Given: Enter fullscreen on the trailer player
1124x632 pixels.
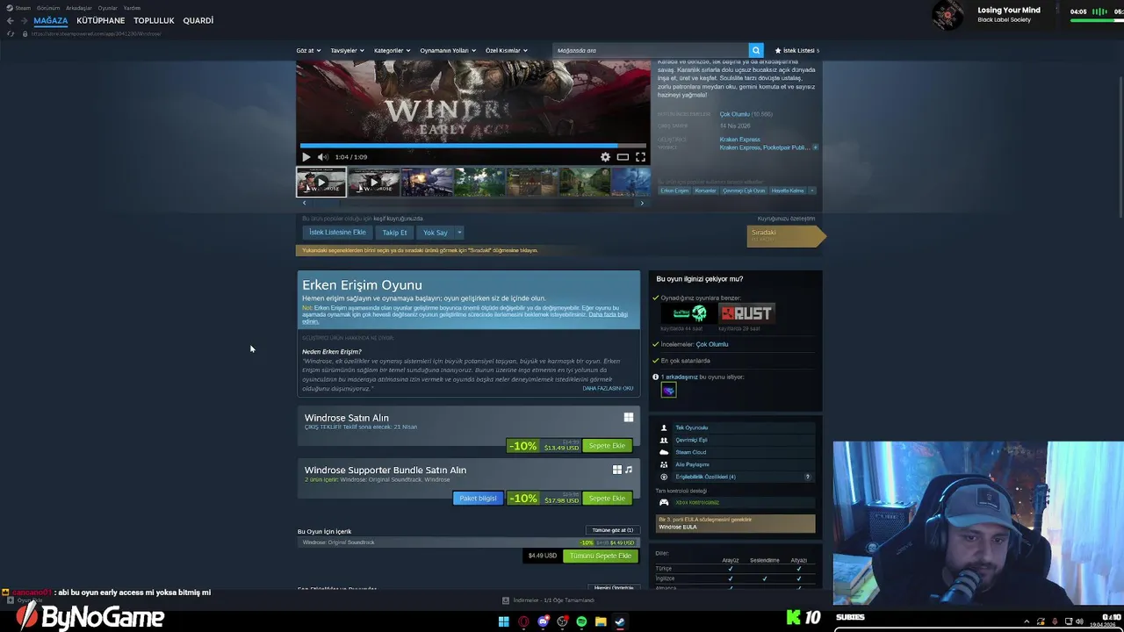Looking at the screenshot, I should [x=640, y=157].
